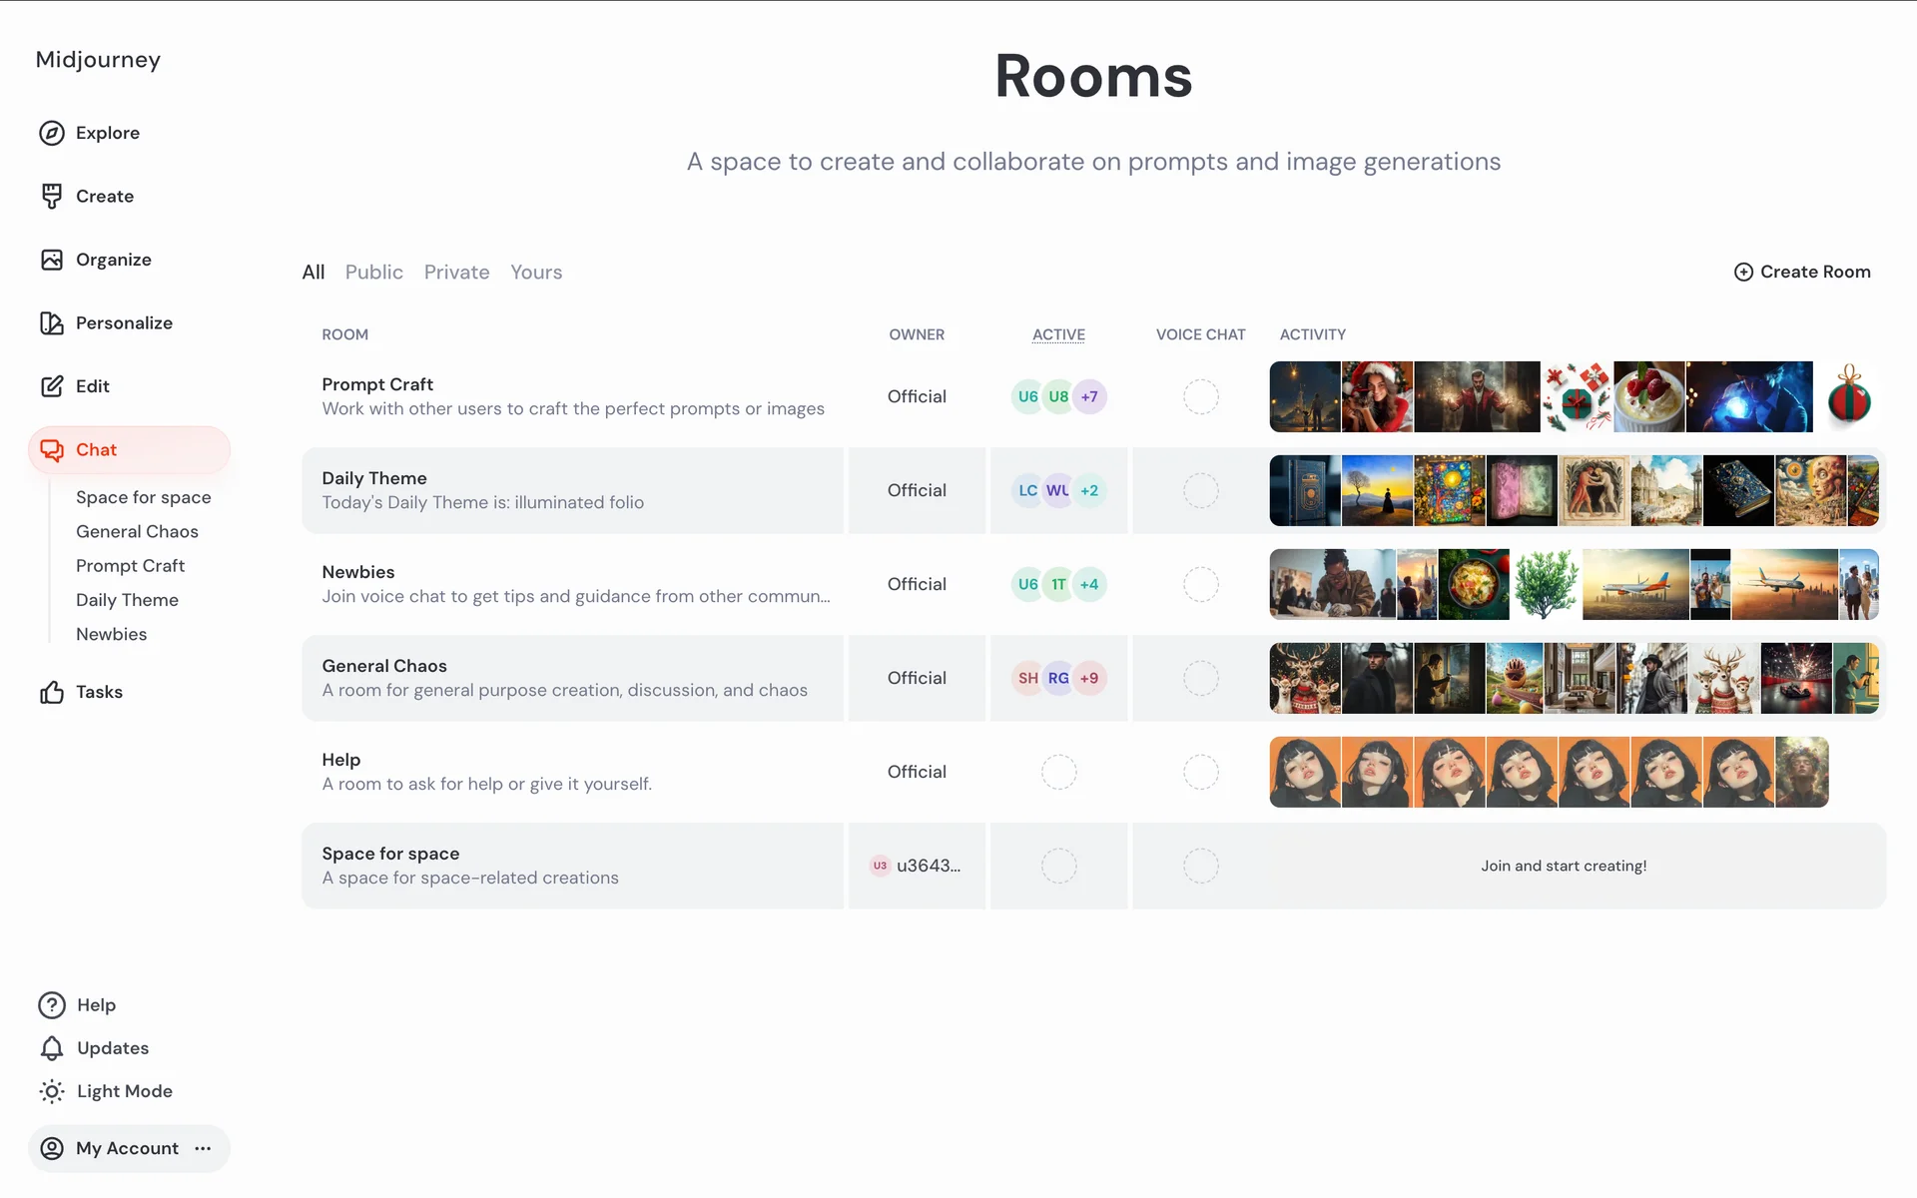Click the Create paintbrush icon
Image resolution: width=1917 pixels, height=1198 pixels.
pyautogui.click(x=52, y=196)
